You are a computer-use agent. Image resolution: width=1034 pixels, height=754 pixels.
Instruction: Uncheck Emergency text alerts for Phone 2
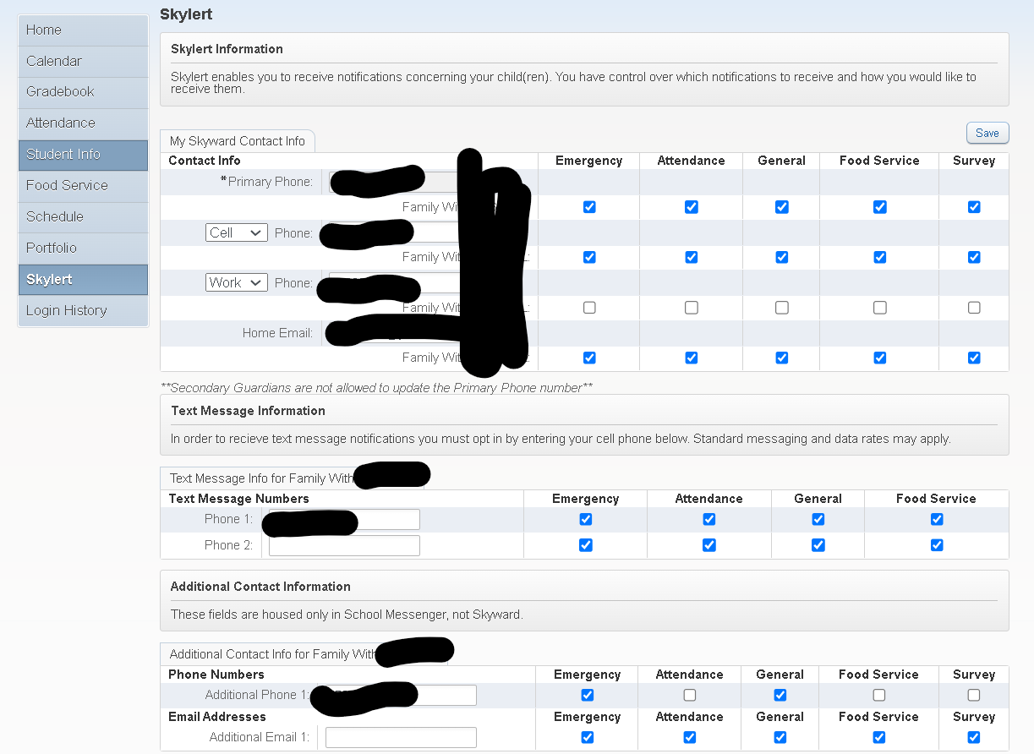(586, 545)
